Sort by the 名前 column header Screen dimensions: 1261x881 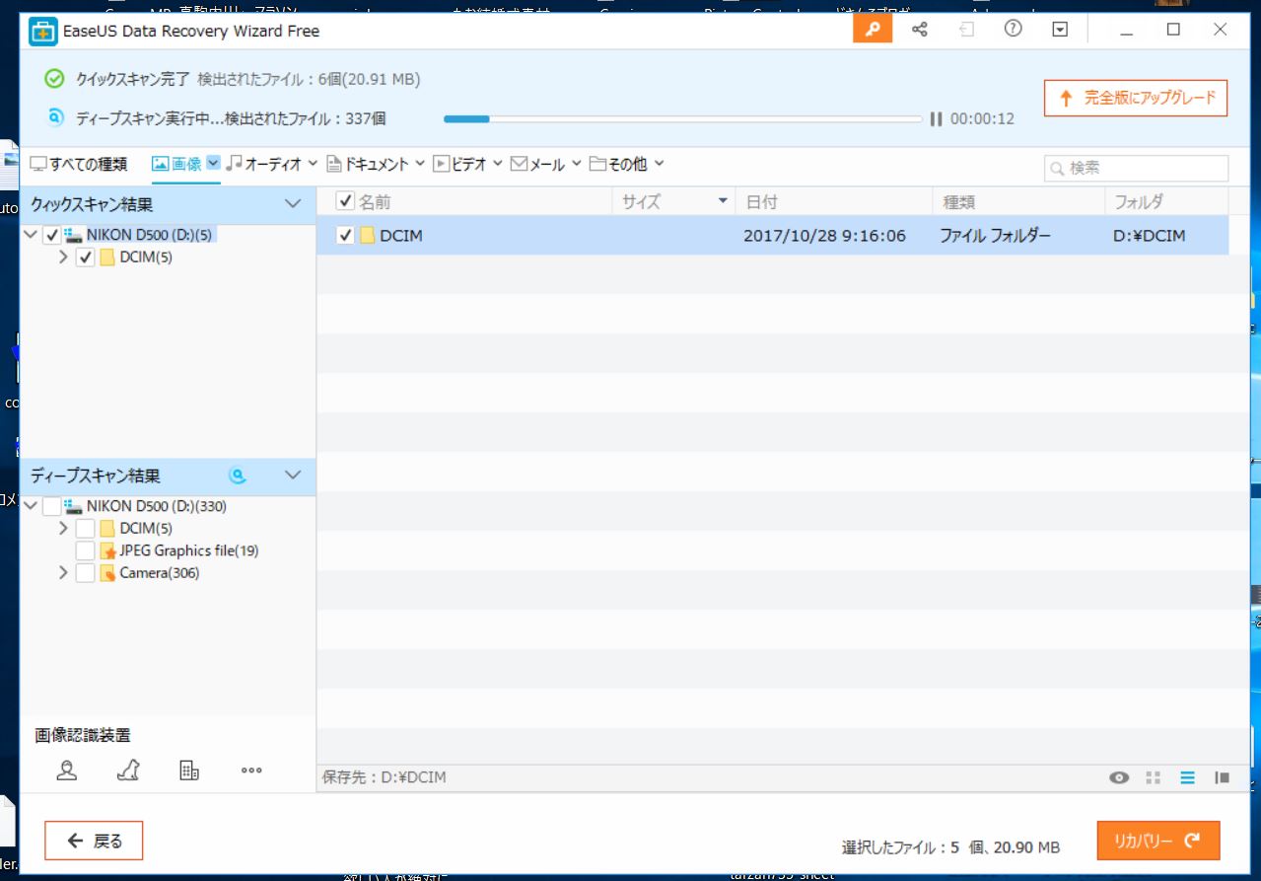point(374,201)
